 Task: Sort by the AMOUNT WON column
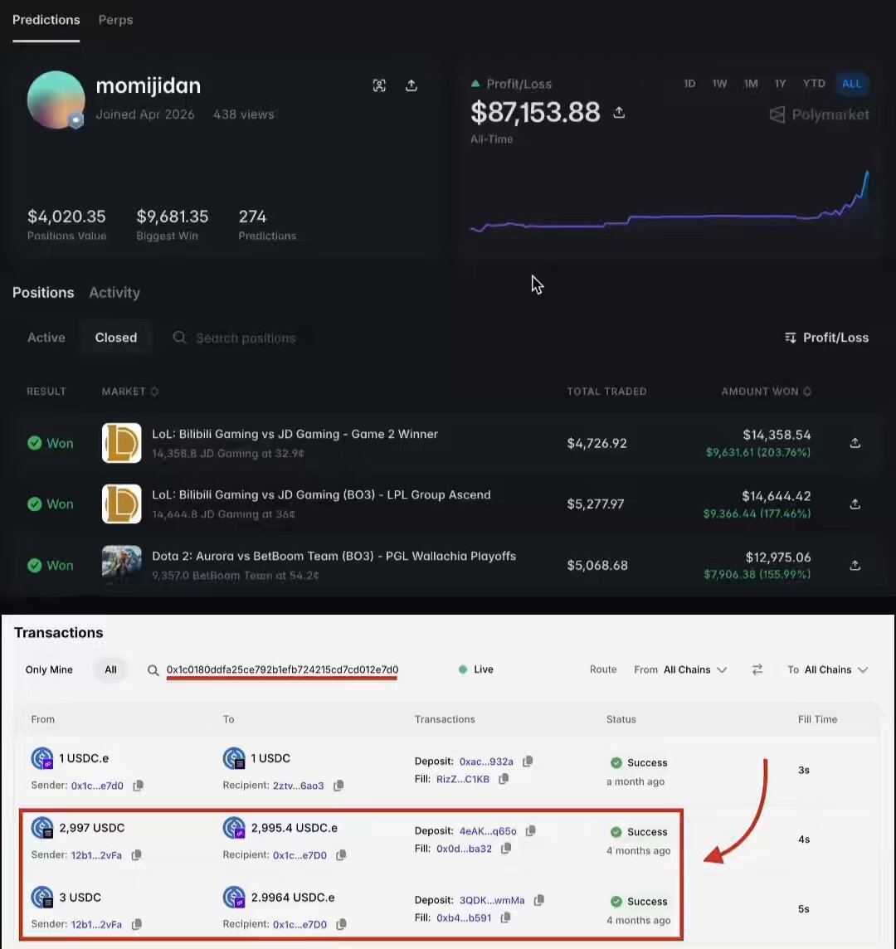766,392
